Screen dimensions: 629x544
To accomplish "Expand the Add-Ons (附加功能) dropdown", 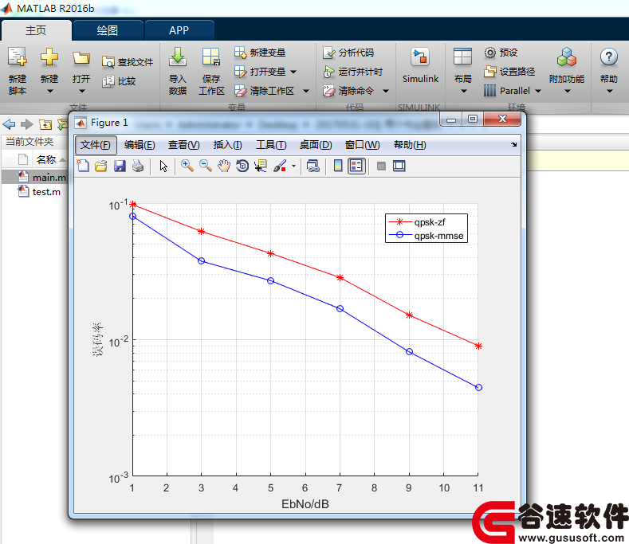I will (x=568, y=91).
